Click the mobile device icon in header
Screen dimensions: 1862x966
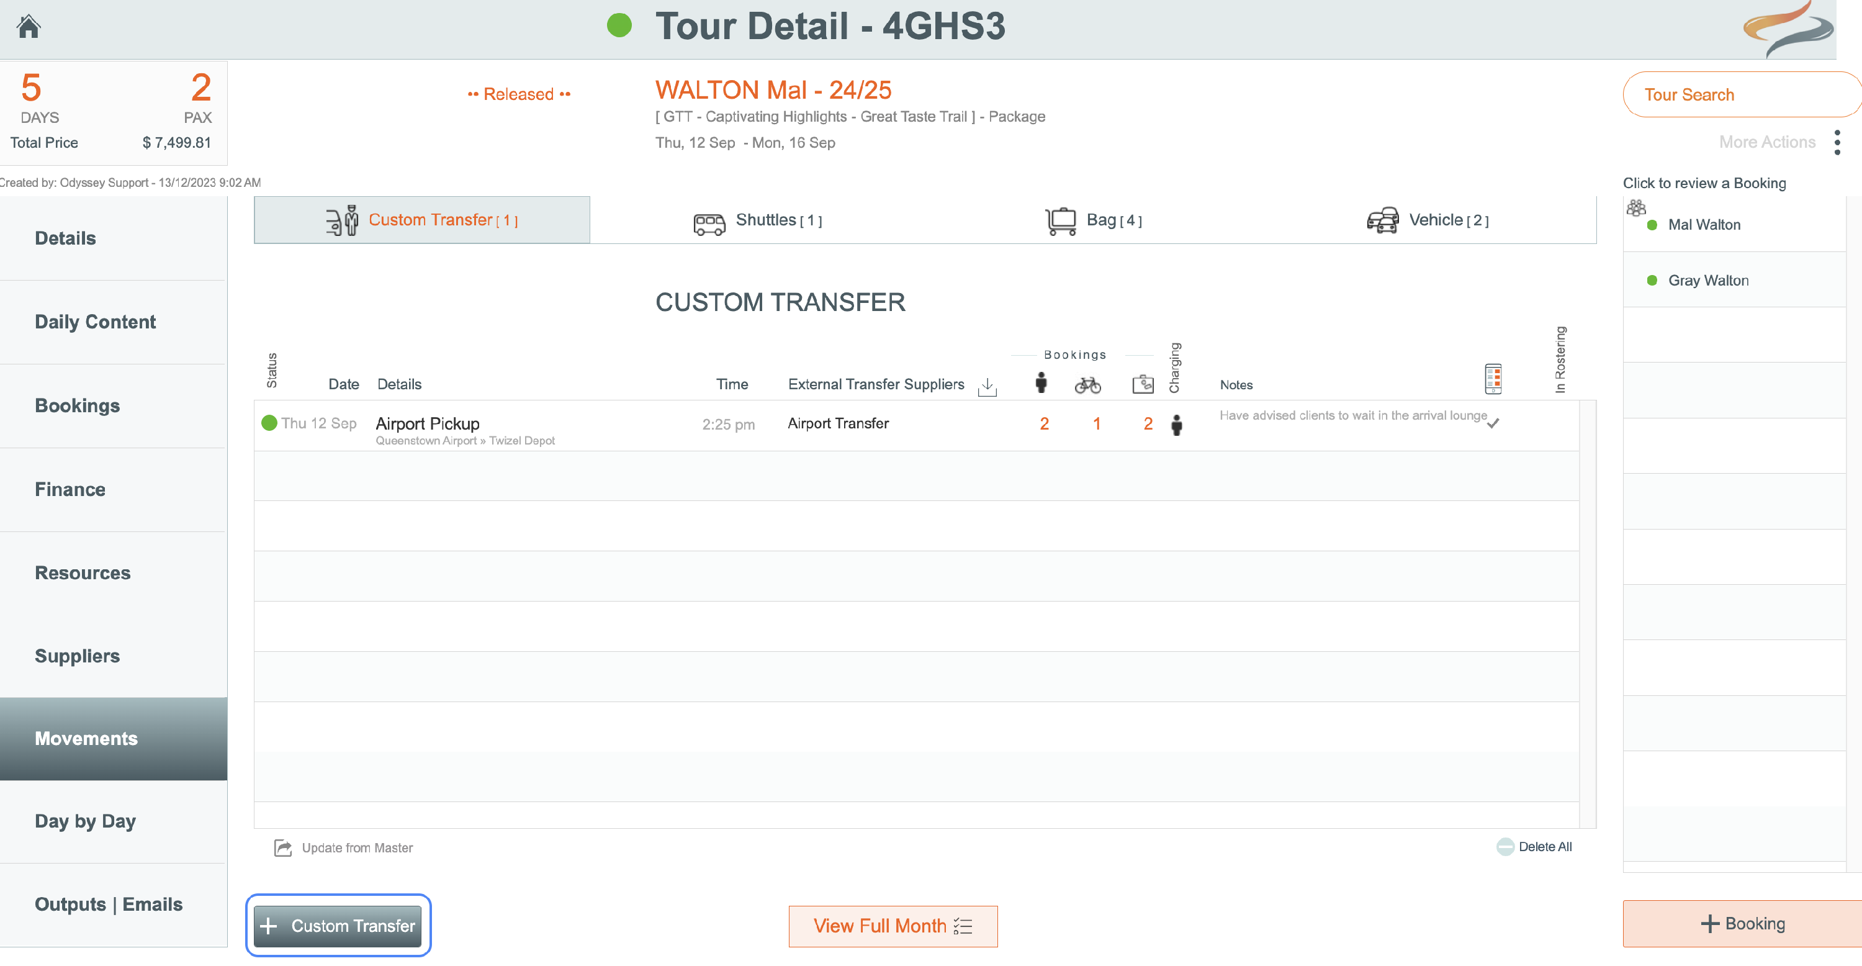(x=1493, y=379)
